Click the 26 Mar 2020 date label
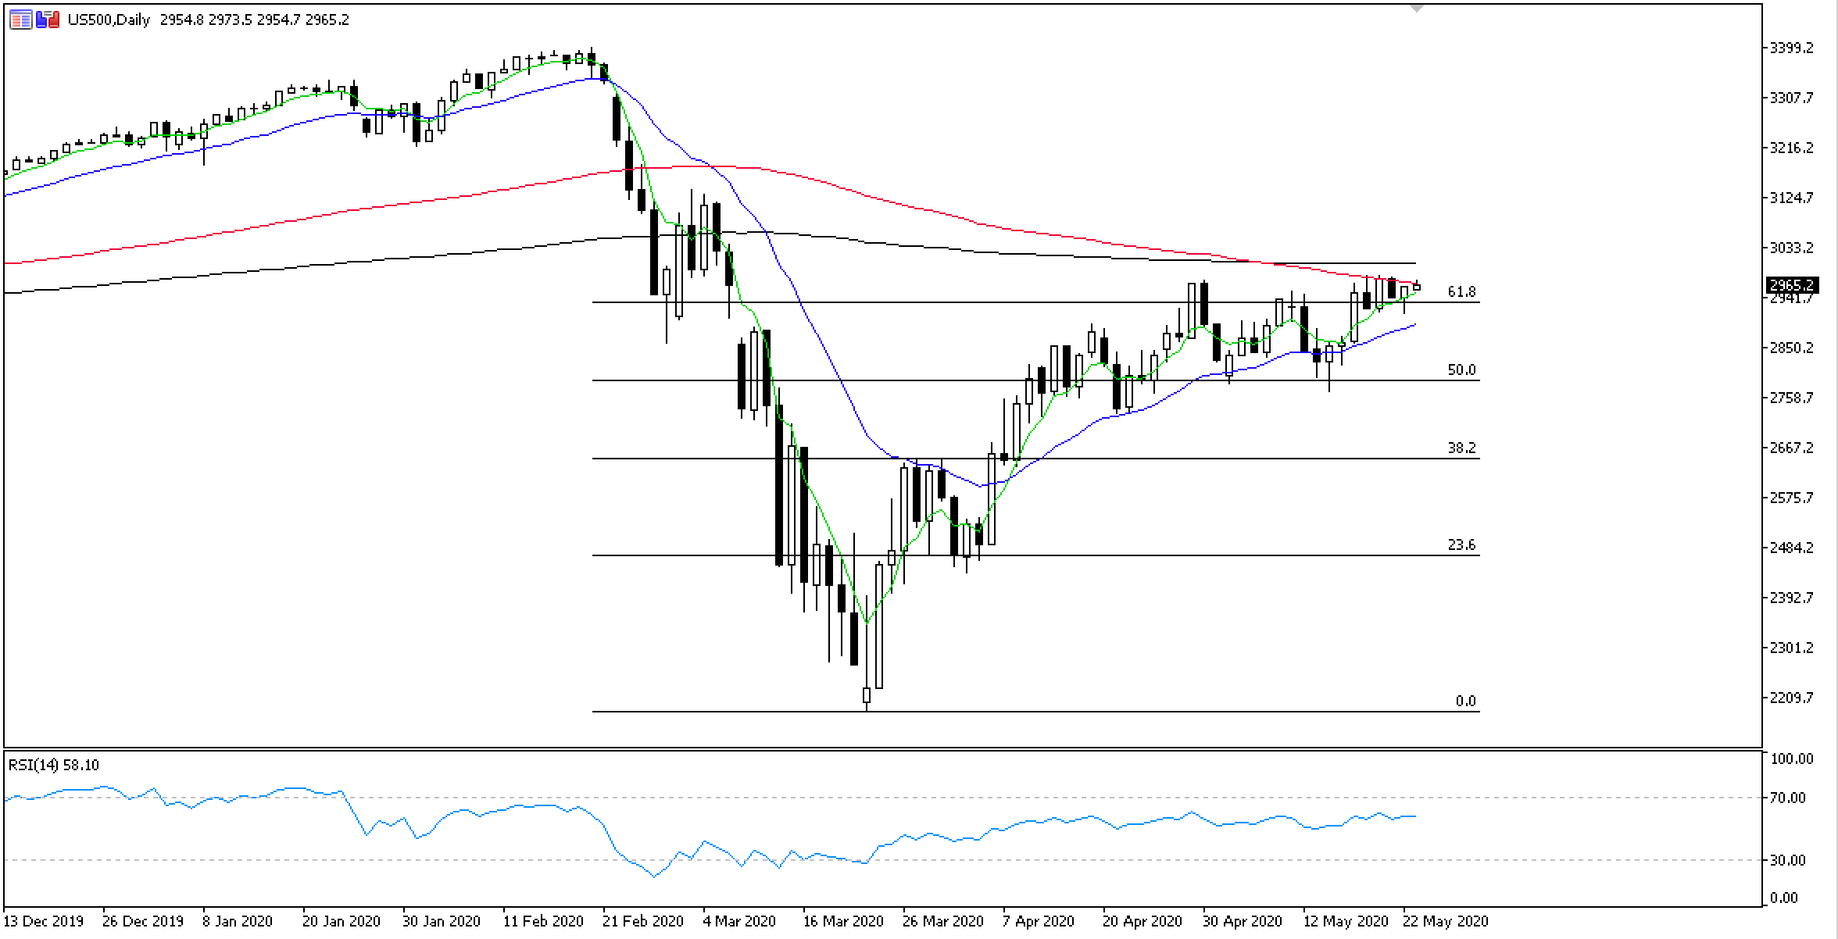1838x939 pixels. click(942, 921)
